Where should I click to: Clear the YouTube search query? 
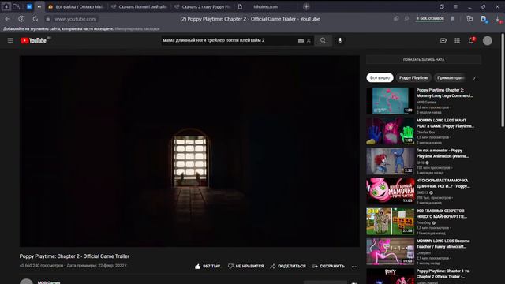(309, 40)
